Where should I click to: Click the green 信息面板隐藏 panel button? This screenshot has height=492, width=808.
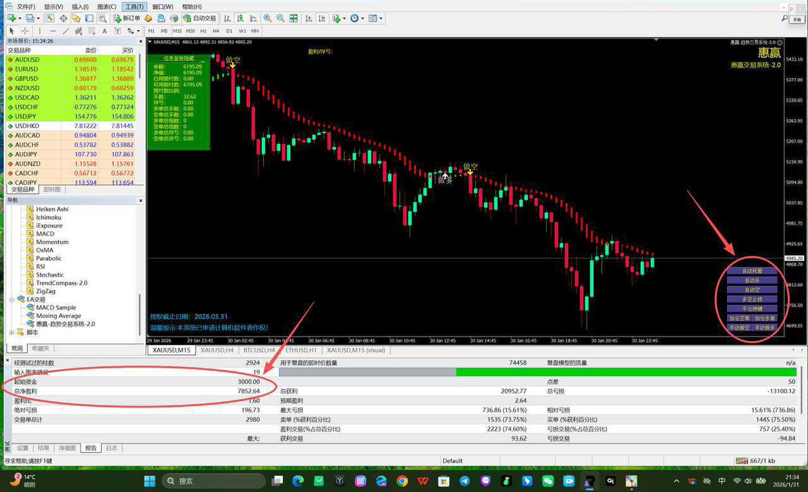[x=178, y=58]
